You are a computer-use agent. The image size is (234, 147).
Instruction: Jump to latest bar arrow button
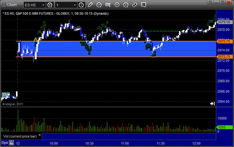pos(212,104)
